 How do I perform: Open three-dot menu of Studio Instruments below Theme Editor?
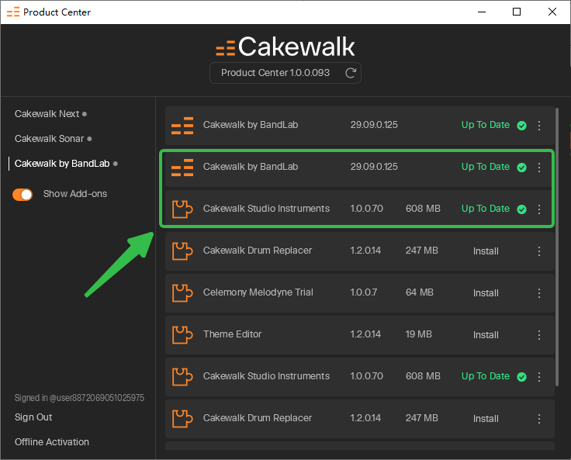(x=539, y=376)
